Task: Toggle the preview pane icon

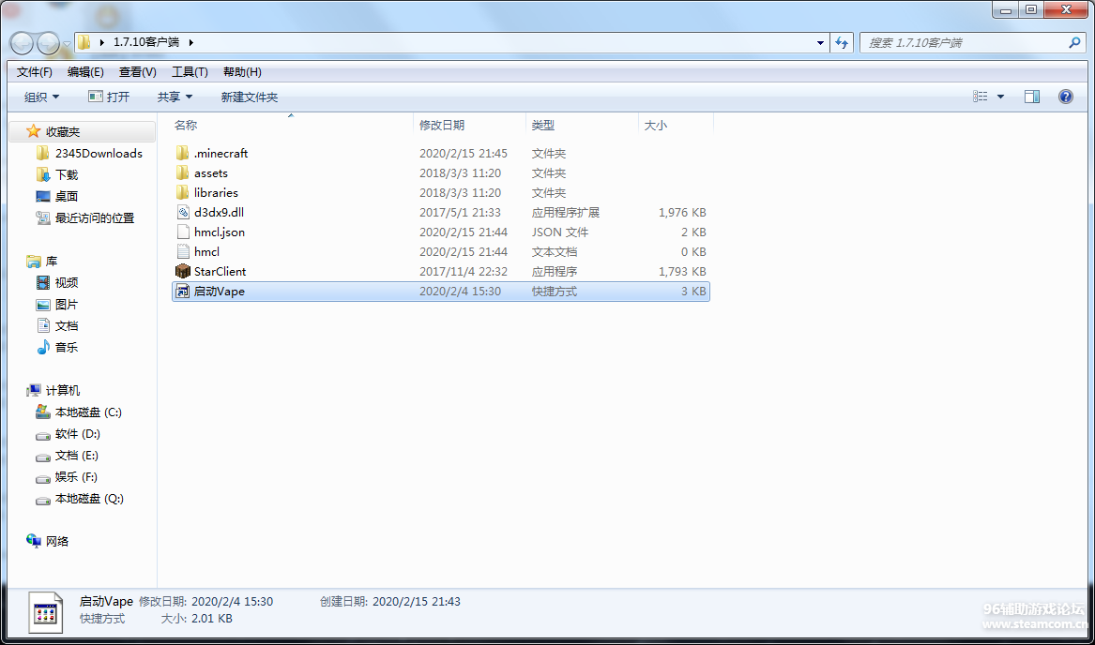Action: pos(1032,97)
